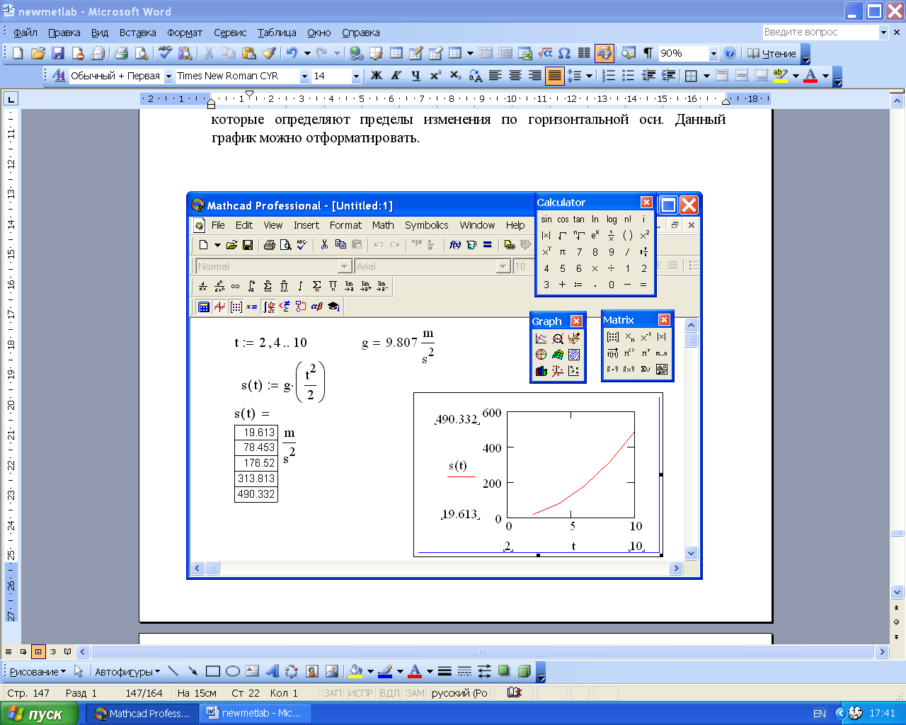Toggle underline Ч formatting
The height and width of the screenshot is (725, 906).
415,76
